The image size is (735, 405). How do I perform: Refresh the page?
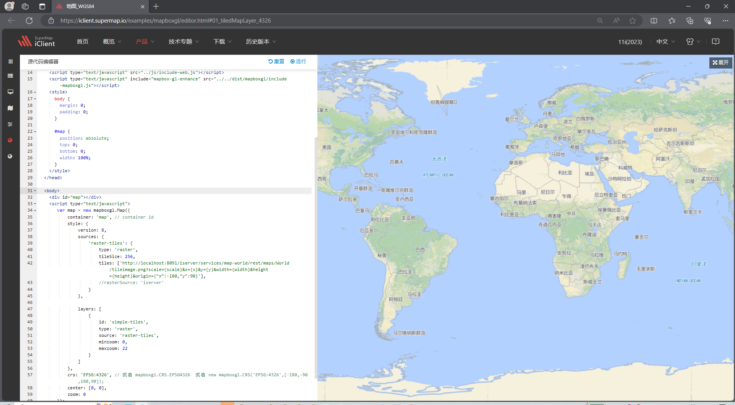point(29,21)
